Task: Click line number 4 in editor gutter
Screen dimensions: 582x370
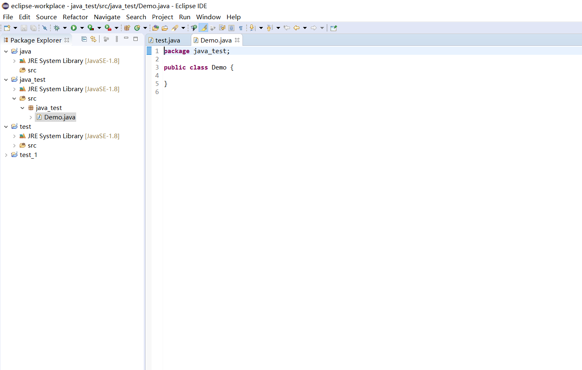Action: pos(157,76)
